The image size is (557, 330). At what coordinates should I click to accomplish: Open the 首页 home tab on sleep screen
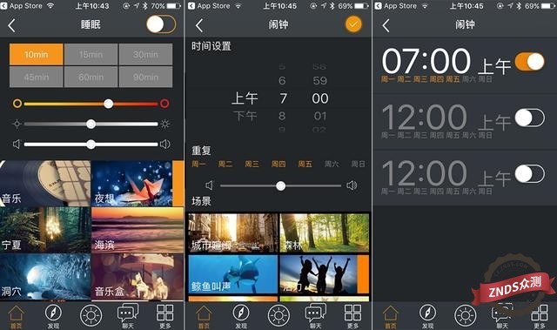(x=16, y=316)
